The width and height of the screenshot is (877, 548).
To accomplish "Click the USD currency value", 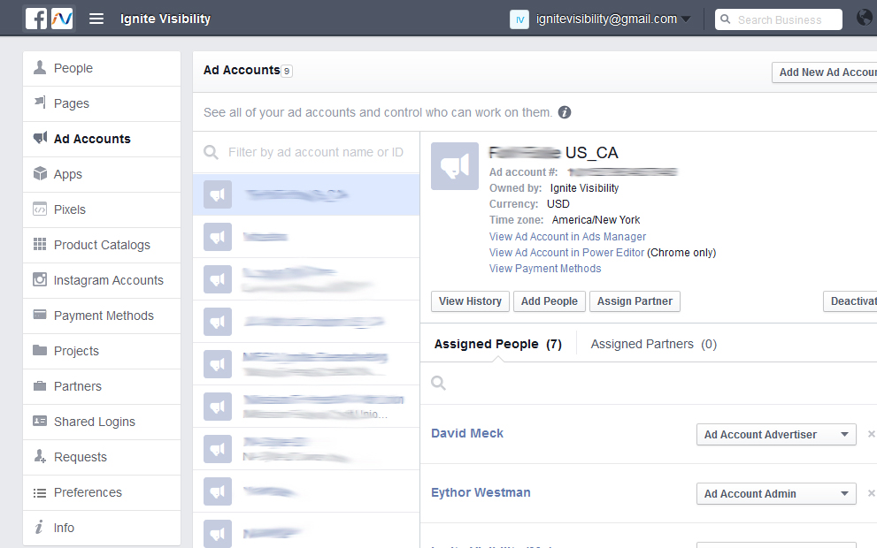I will coord(558,204).
